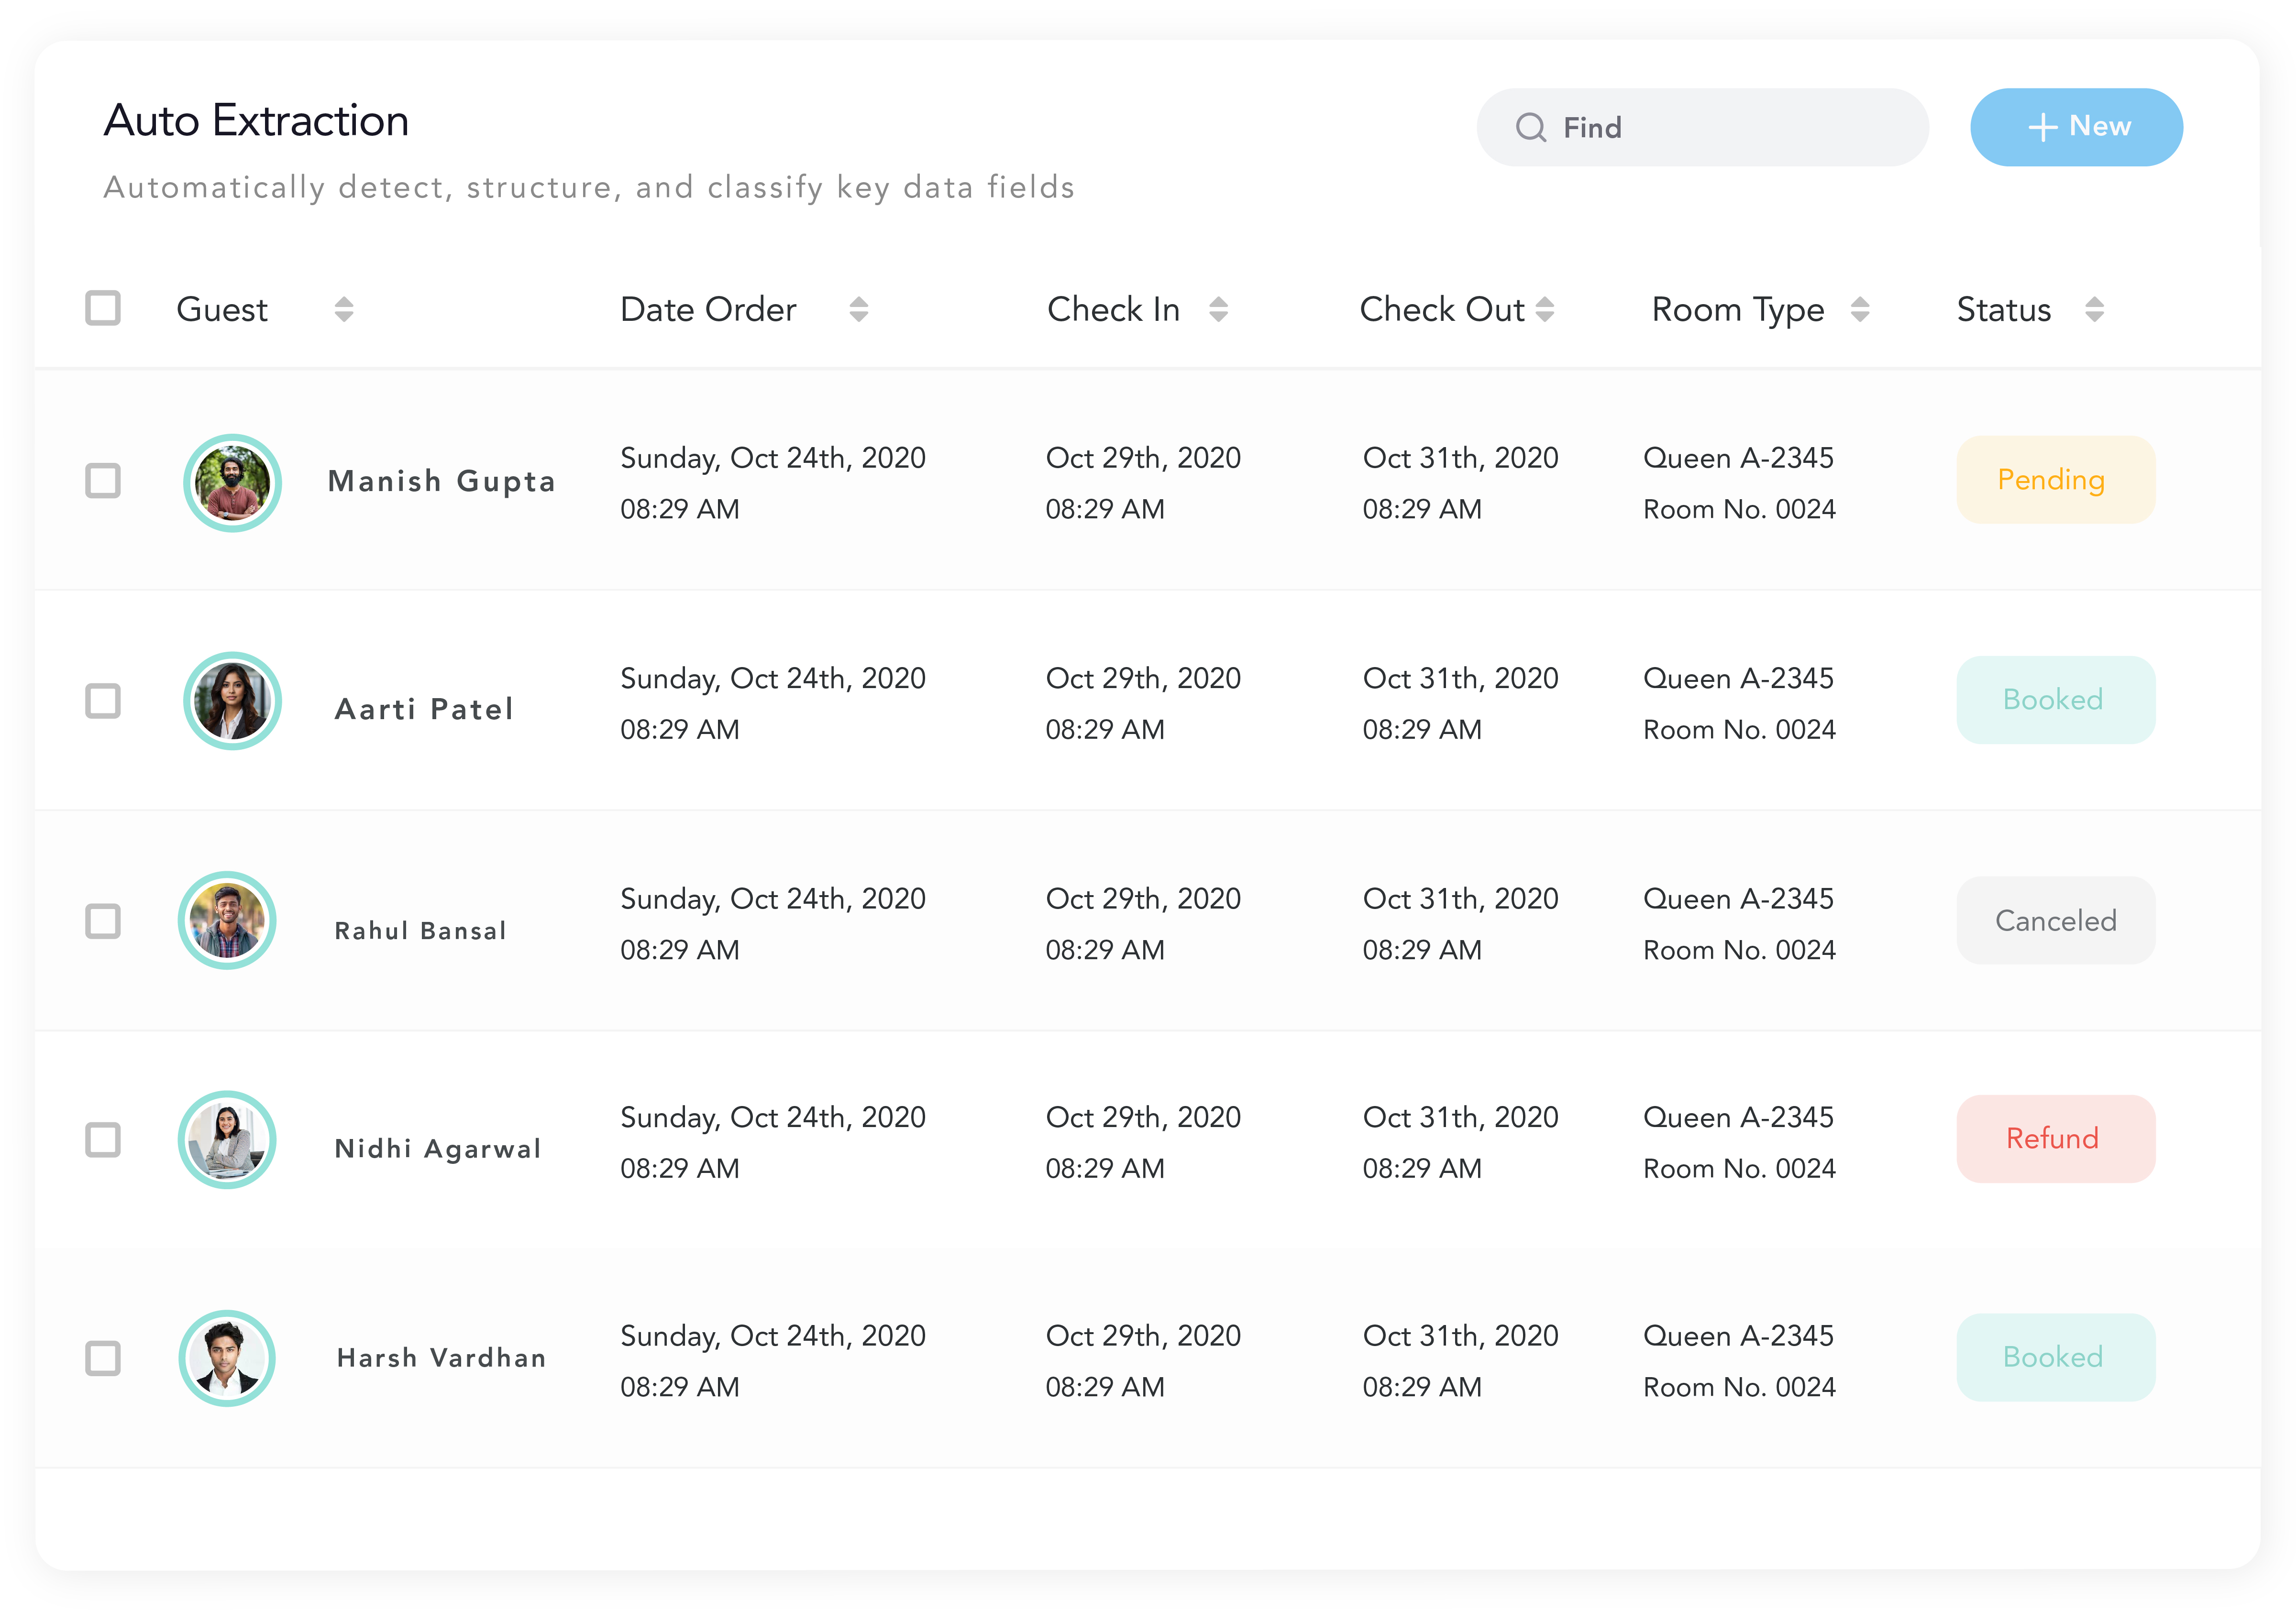Click the Pending status badge

point(2055,480)
